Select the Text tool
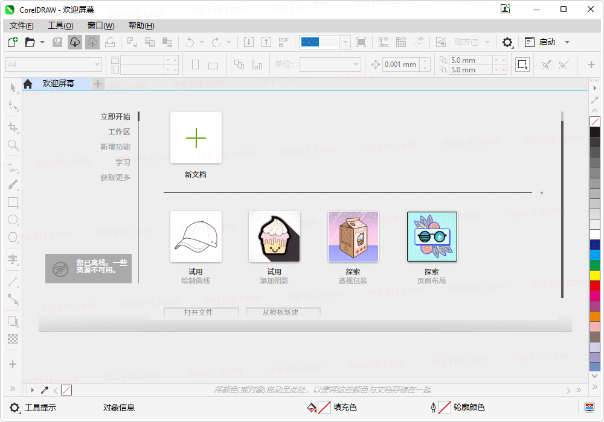This screenshot has width=604, height=422. point(13,259)
